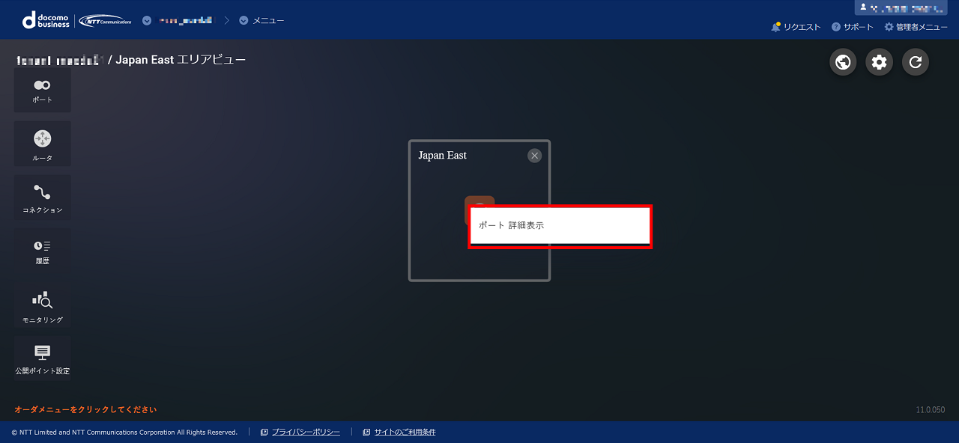Open the サポート help link
This screenshot has width=959, height=443.
[x=853, y=27]
